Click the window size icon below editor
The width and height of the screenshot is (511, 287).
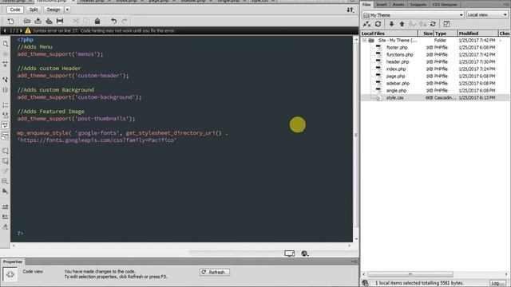(289, 254)
